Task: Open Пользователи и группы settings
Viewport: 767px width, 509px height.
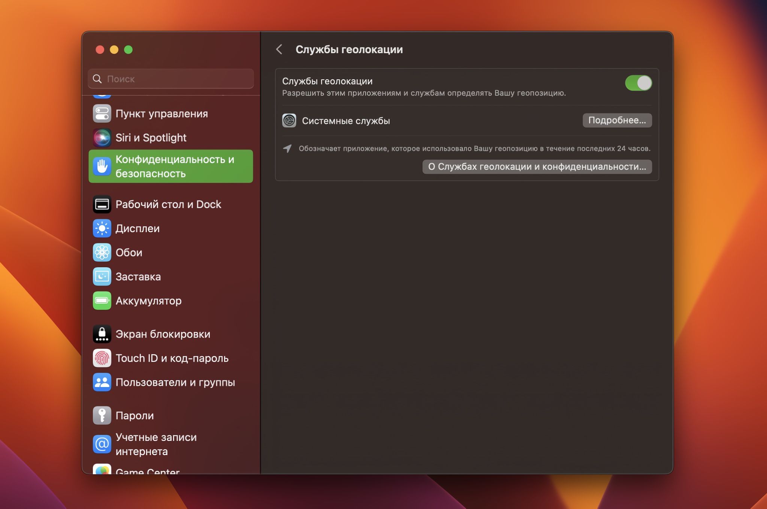Action: pyautogui.click(x=171, y=382)
